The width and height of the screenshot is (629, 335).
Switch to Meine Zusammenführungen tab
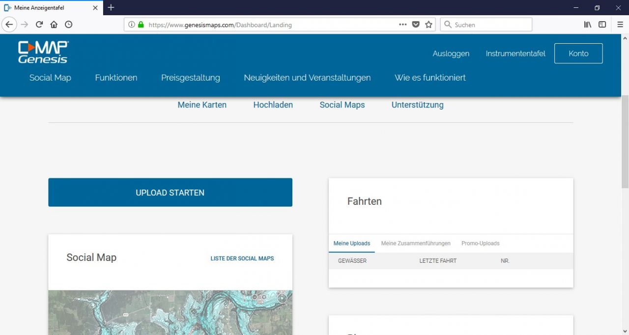416,243
